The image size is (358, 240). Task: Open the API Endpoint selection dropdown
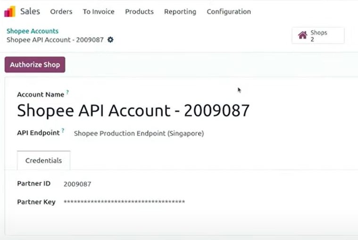coord(139,133)
